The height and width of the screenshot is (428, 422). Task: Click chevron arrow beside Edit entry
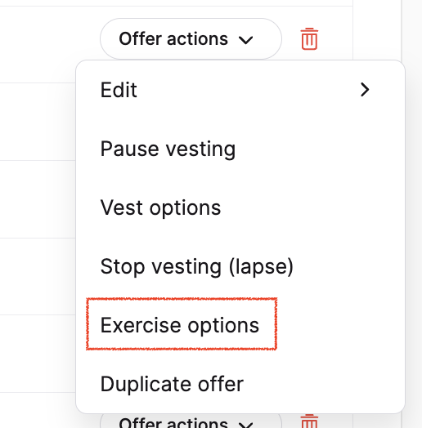pos(365,90)
